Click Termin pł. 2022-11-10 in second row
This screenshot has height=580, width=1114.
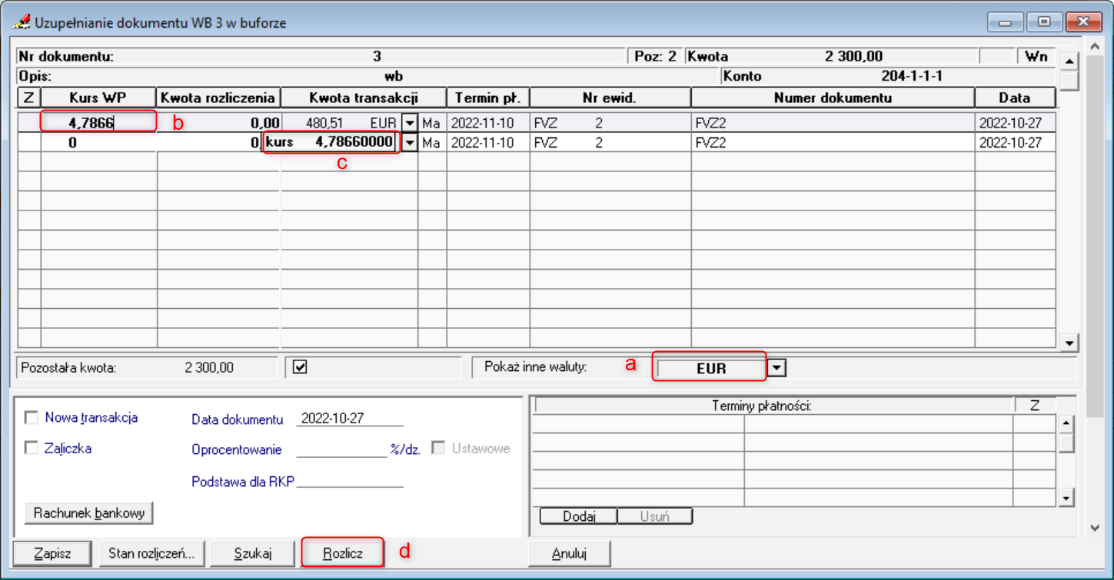(488, 143)
